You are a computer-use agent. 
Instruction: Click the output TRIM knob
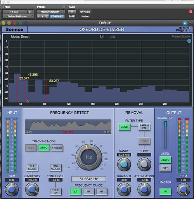184,190
